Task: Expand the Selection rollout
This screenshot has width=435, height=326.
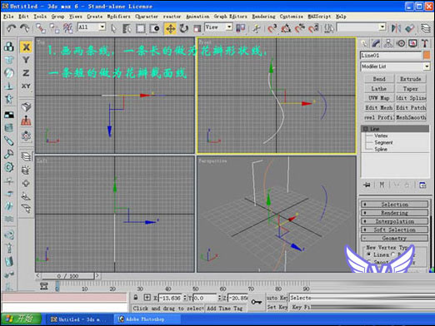Action: [394, 205]
